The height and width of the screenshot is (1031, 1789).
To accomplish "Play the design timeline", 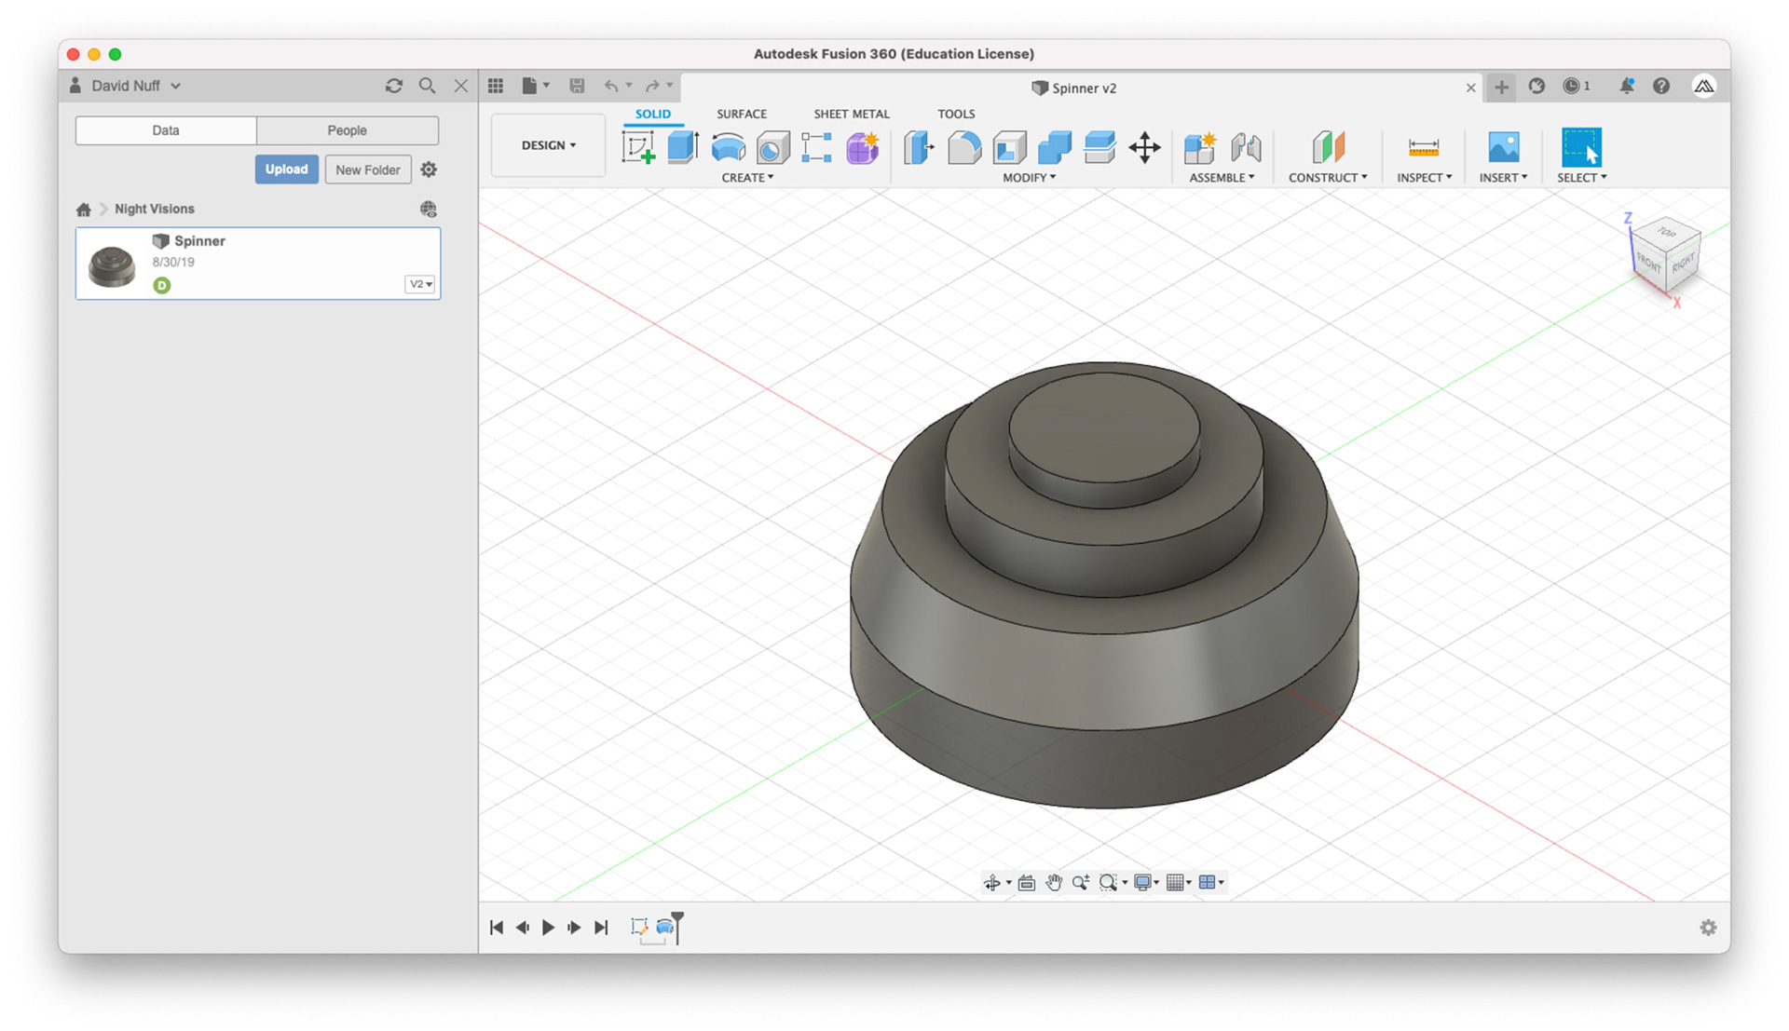I will pyautogui.click(x=548, y=928).
